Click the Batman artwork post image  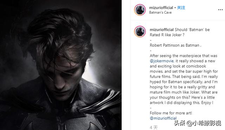(x=61, y=65)
